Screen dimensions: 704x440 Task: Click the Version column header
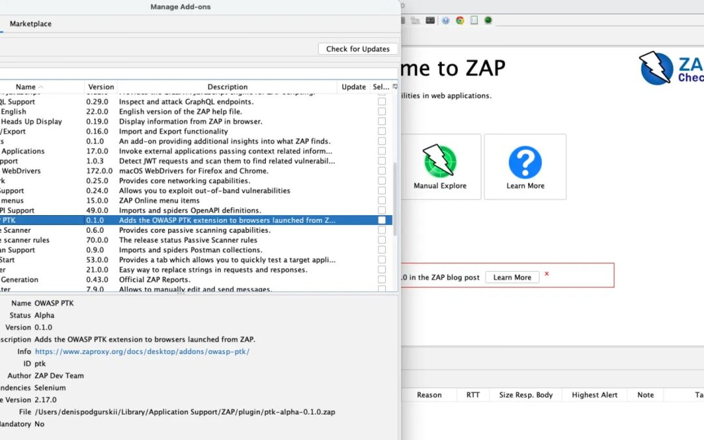pos(101,86)
